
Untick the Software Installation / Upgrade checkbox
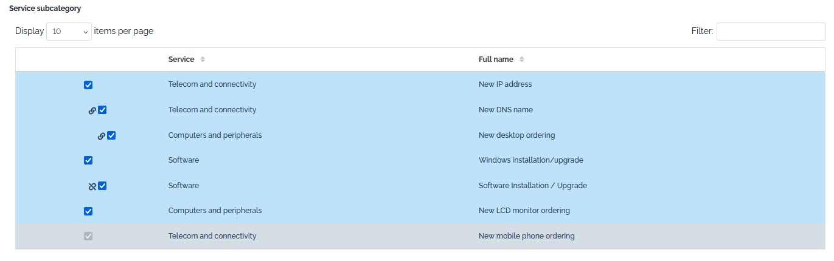102,186
